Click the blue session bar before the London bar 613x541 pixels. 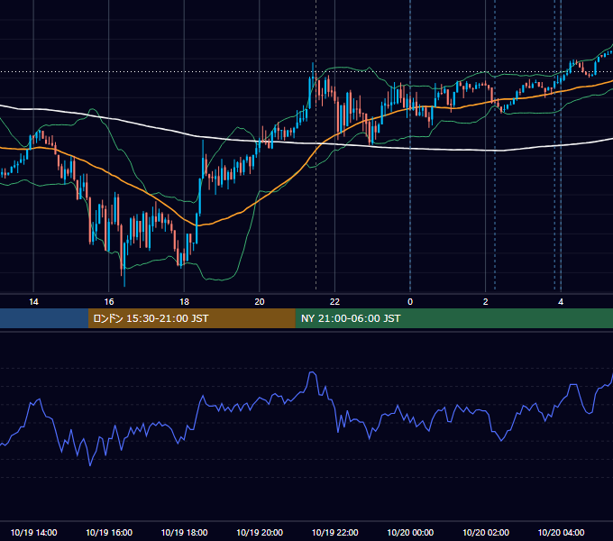click(44, 318)
